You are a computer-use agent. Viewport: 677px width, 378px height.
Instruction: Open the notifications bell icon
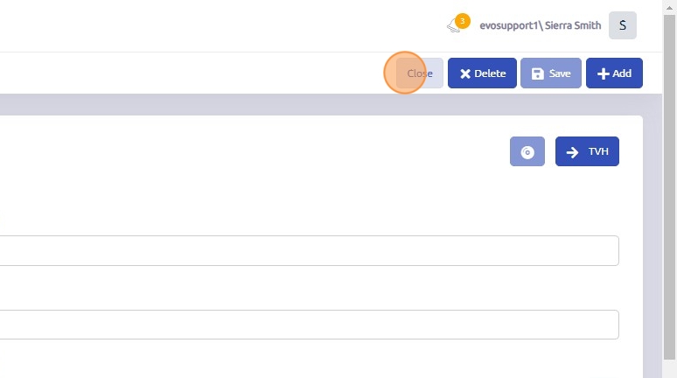[x=453, y=26]
